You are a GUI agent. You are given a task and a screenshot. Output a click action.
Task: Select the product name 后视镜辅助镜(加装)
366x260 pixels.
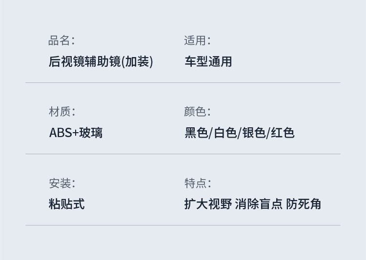(101, 61)
